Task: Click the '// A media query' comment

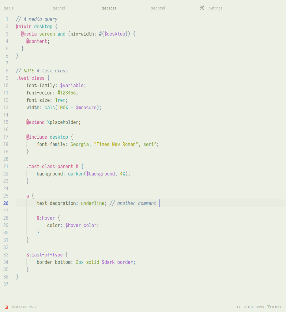Action: [x=36, y=19]
